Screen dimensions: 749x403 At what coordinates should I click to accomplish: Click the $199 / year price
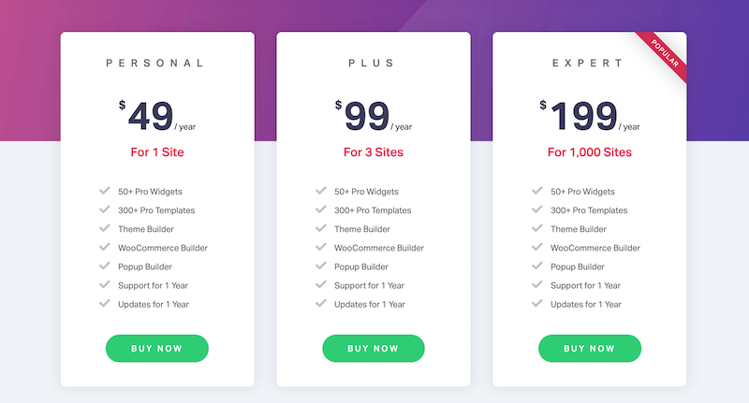pos(590,116)
